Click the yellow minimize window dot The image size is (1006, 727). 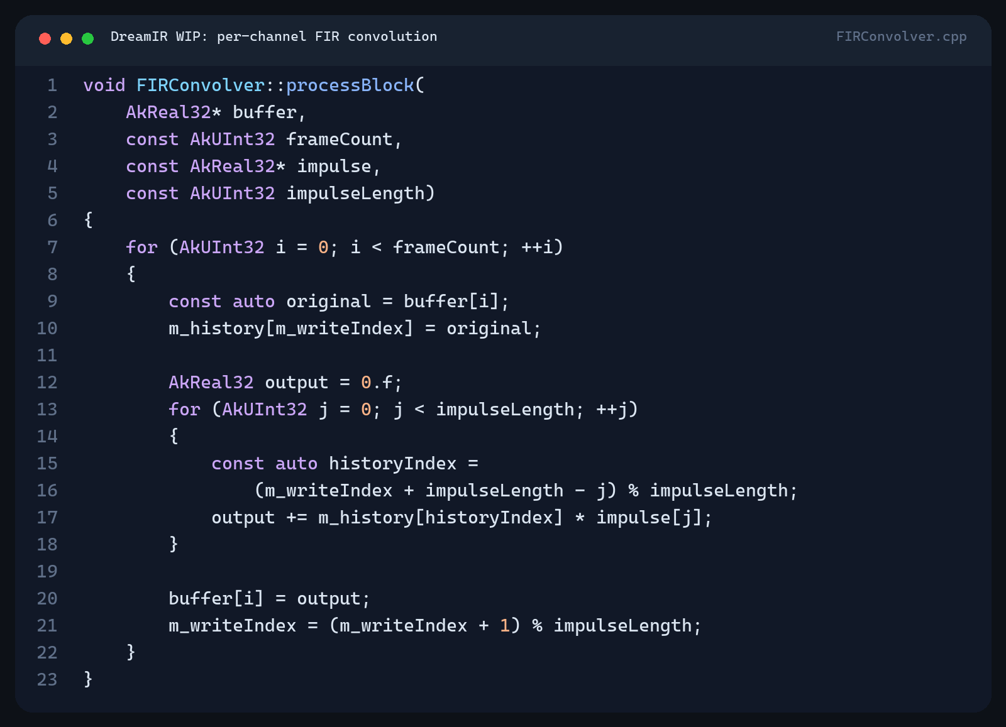[66, 38]
